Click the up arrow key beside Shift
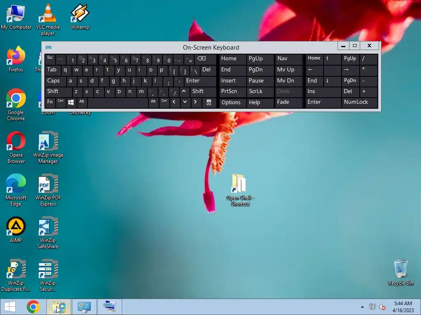 (184, 91)
